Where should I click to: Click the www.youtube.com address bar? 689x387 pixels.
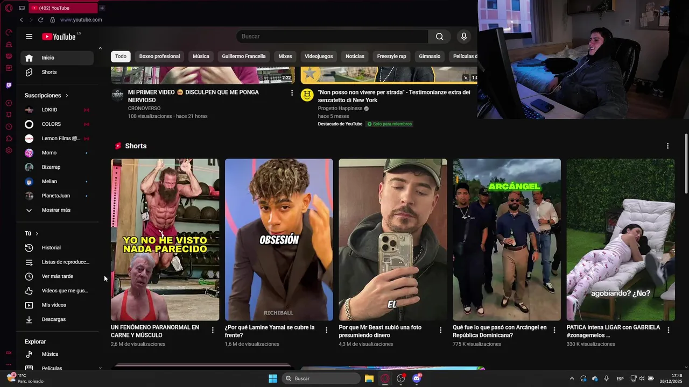tap(81, 20)
